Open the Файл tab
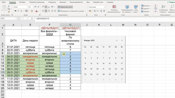Viewport: 175px width, 98px height. coord(4,2)
